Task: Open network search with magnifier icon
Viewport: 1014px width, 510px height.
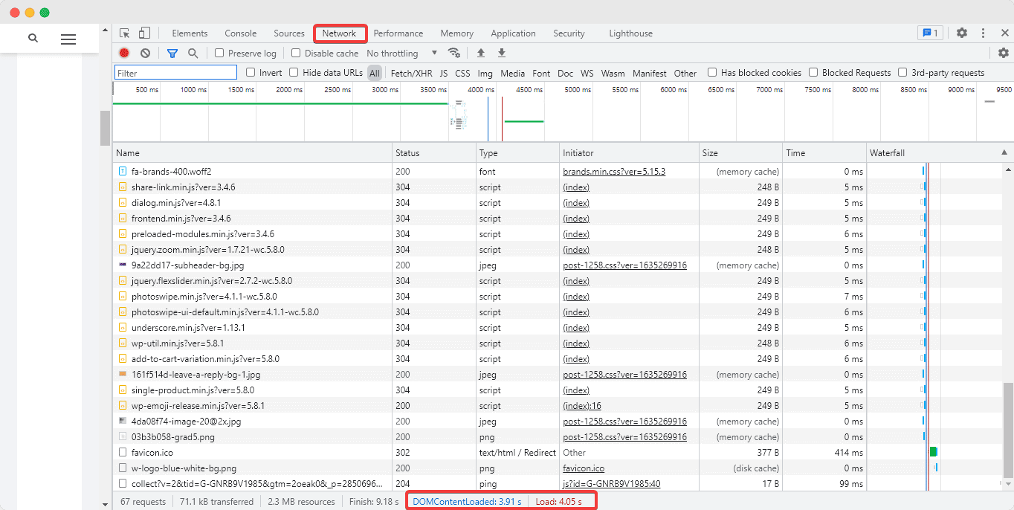Action: pyautogui.click(x=193, y=54)
